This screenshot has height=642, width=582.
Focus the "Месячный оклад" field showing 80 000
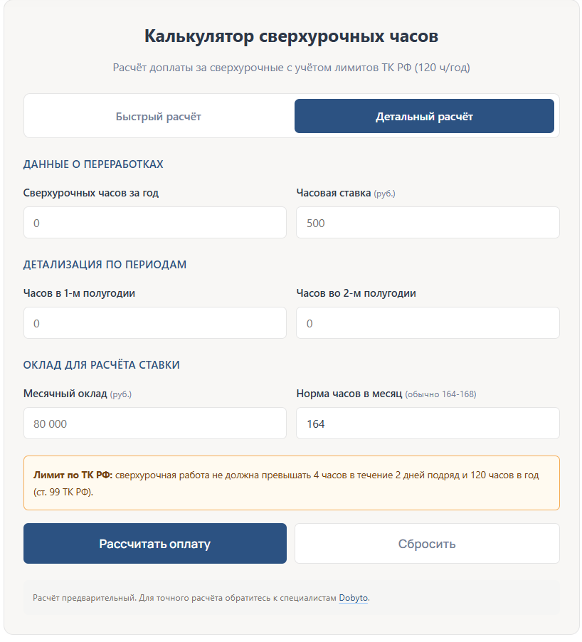[155, 423]
